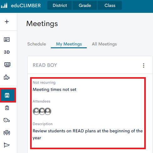
Task: Open the AD monitor icon
Action: [7, 65]
